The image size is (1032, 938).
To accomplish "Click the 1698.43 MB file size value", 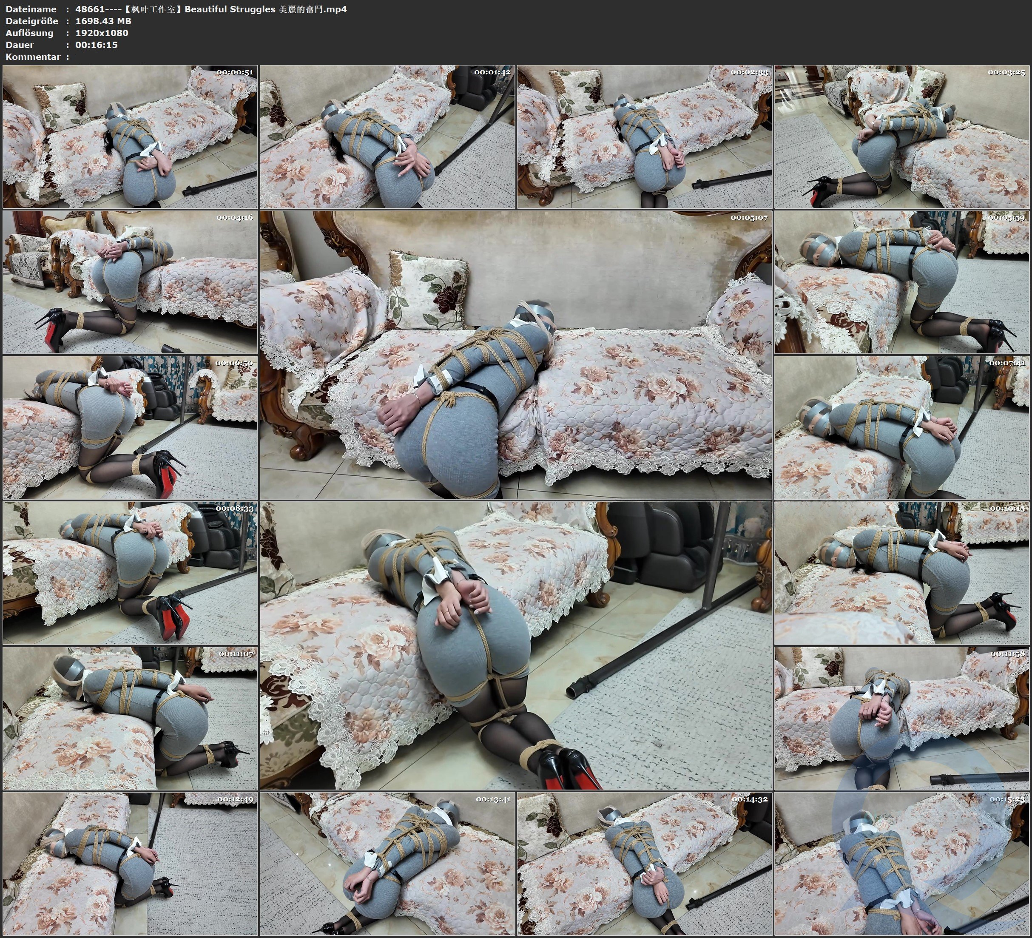I will pyautogui.click(x=103, y=21).
